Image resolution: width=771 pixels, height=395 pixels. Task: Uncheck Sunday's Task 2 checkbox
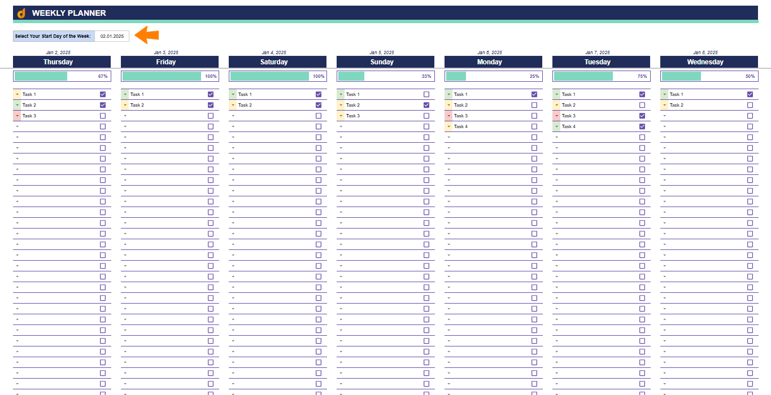426,105
